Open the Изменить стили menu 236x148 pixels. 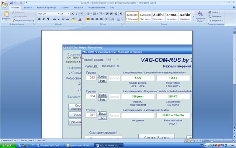coord(200,17)
